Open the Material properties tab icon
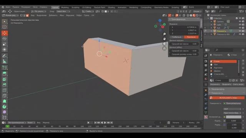Screen dimensions: 246x138 [x=206, y=117]
